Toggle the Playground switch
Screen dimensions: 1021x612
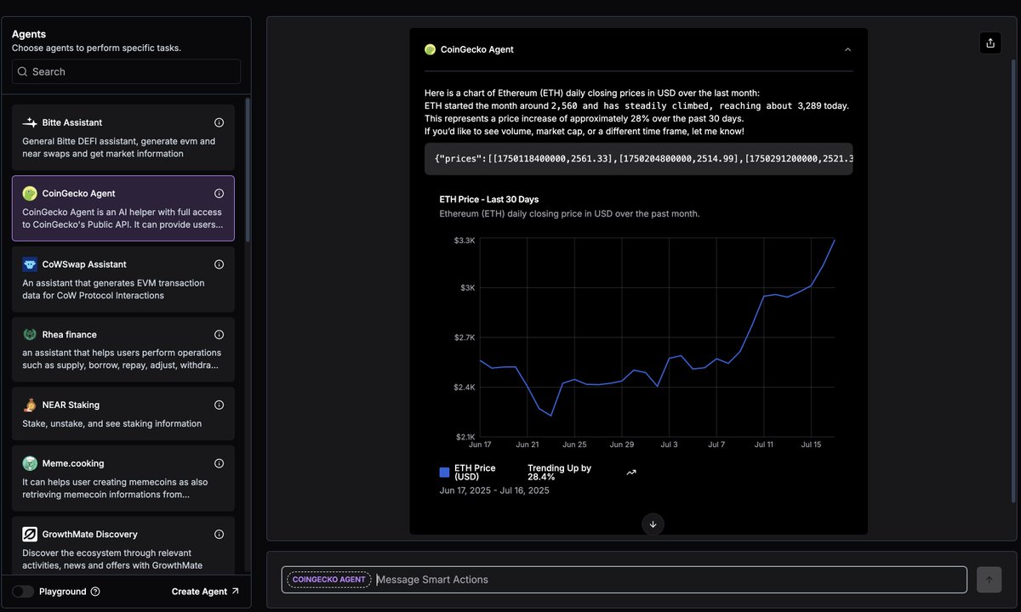23,592
